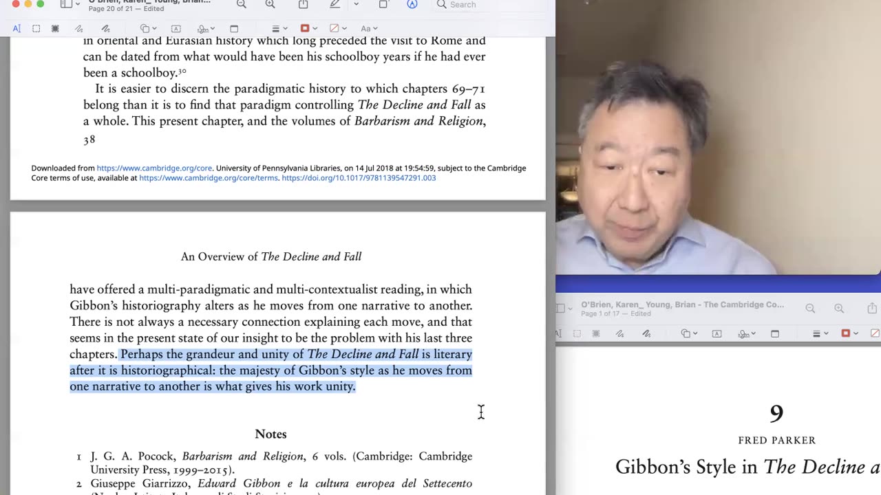
Task: Add a note in back Preview window
Action: point(775,333)
